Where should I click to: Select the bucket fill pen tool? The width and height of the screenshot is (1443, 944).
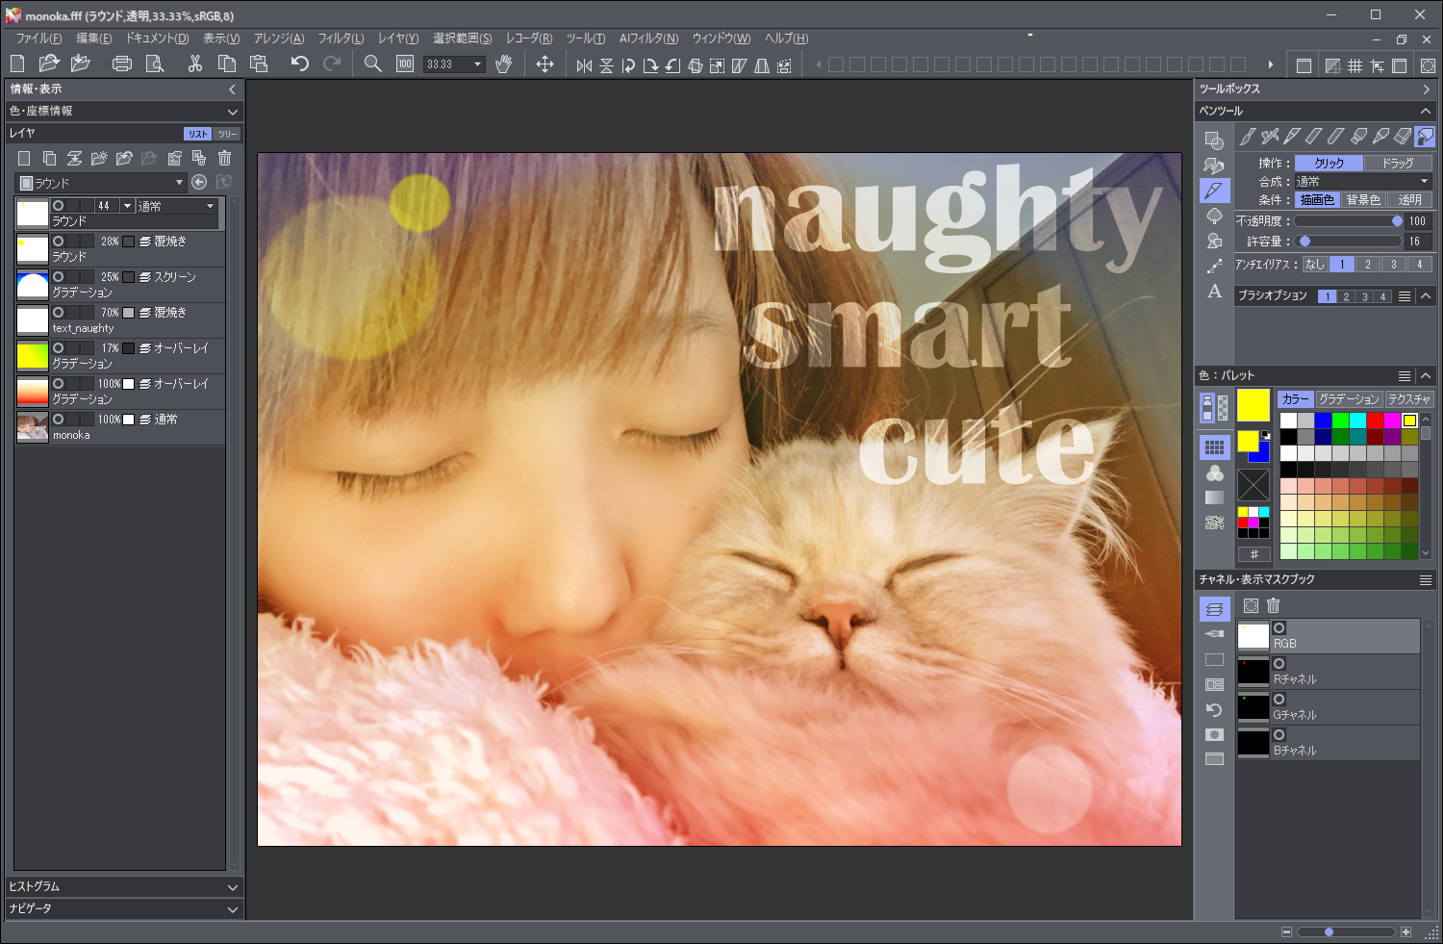[1426, 137]
